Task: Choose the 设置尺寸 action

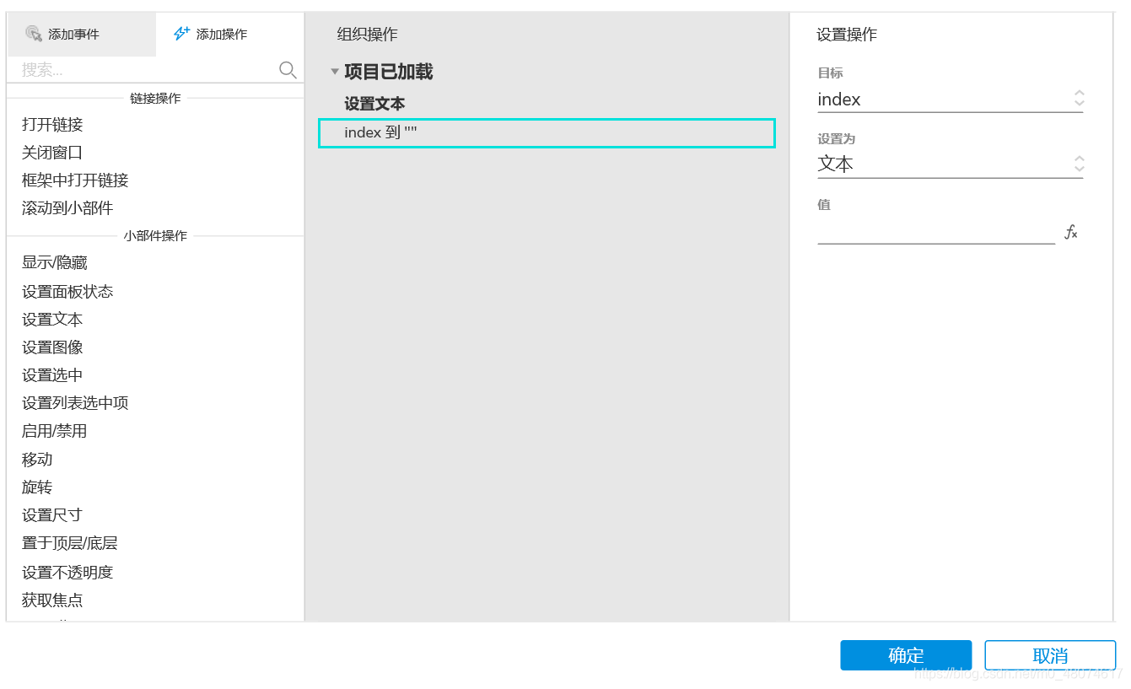Action: click(x=52, y=515)
